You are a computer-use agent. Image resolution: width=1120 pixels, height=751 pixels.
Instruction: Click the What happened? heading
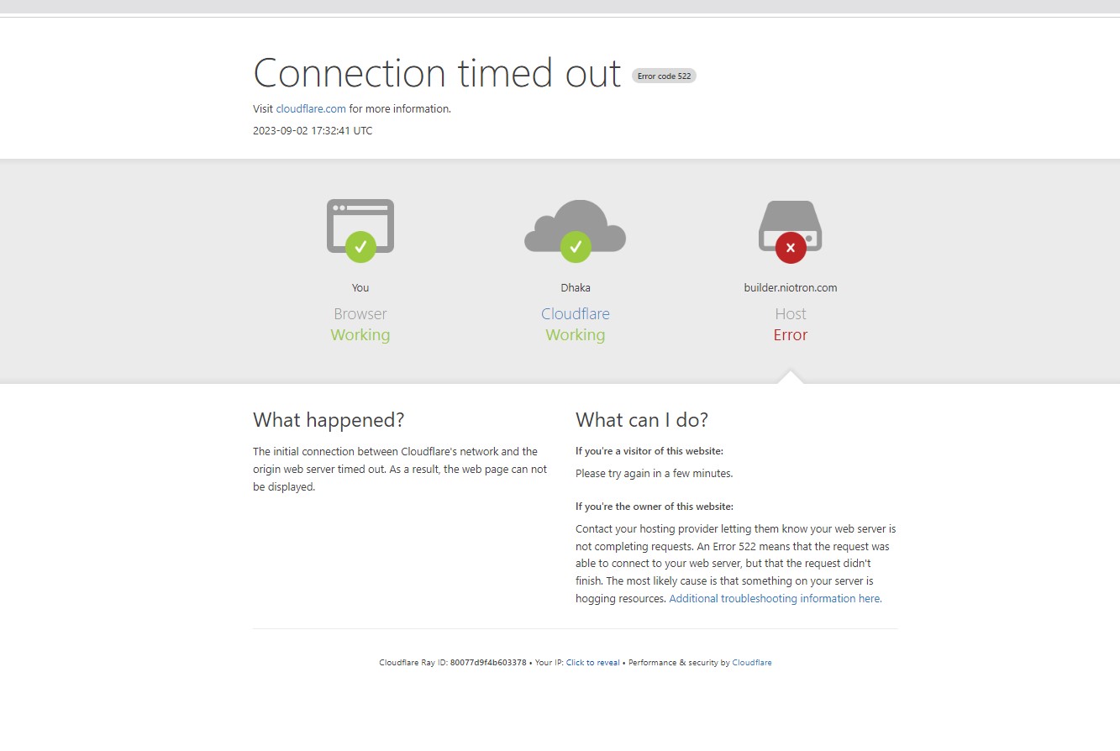329,420
